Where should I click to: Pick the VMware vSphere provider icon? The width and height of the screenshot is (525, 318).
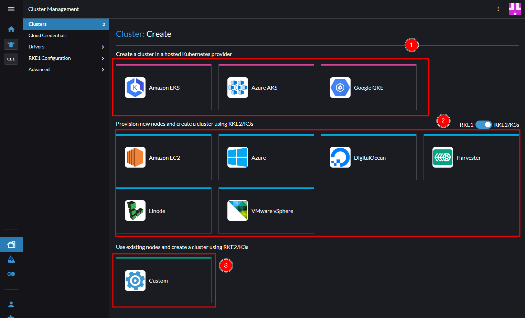[237, 211]
